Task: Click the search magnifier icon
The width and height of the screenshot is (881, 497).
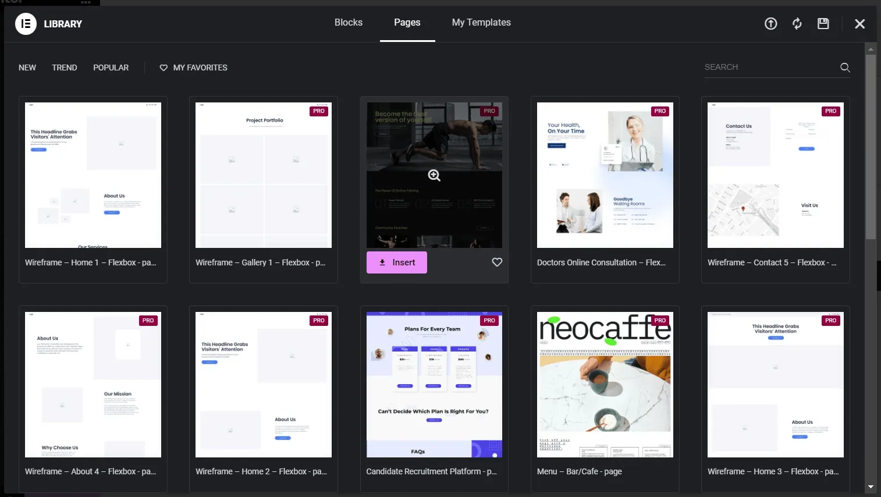Action: coord(845,68)
